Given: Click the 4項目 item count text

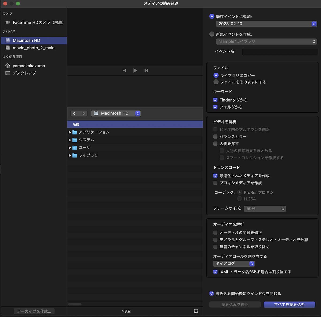Looking at the screenshot, I should coord(126,311).
